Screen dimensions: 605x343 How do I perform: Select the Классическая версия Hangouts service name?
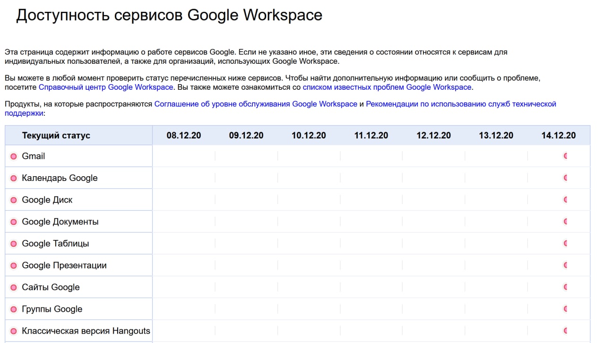click(86, 331)
